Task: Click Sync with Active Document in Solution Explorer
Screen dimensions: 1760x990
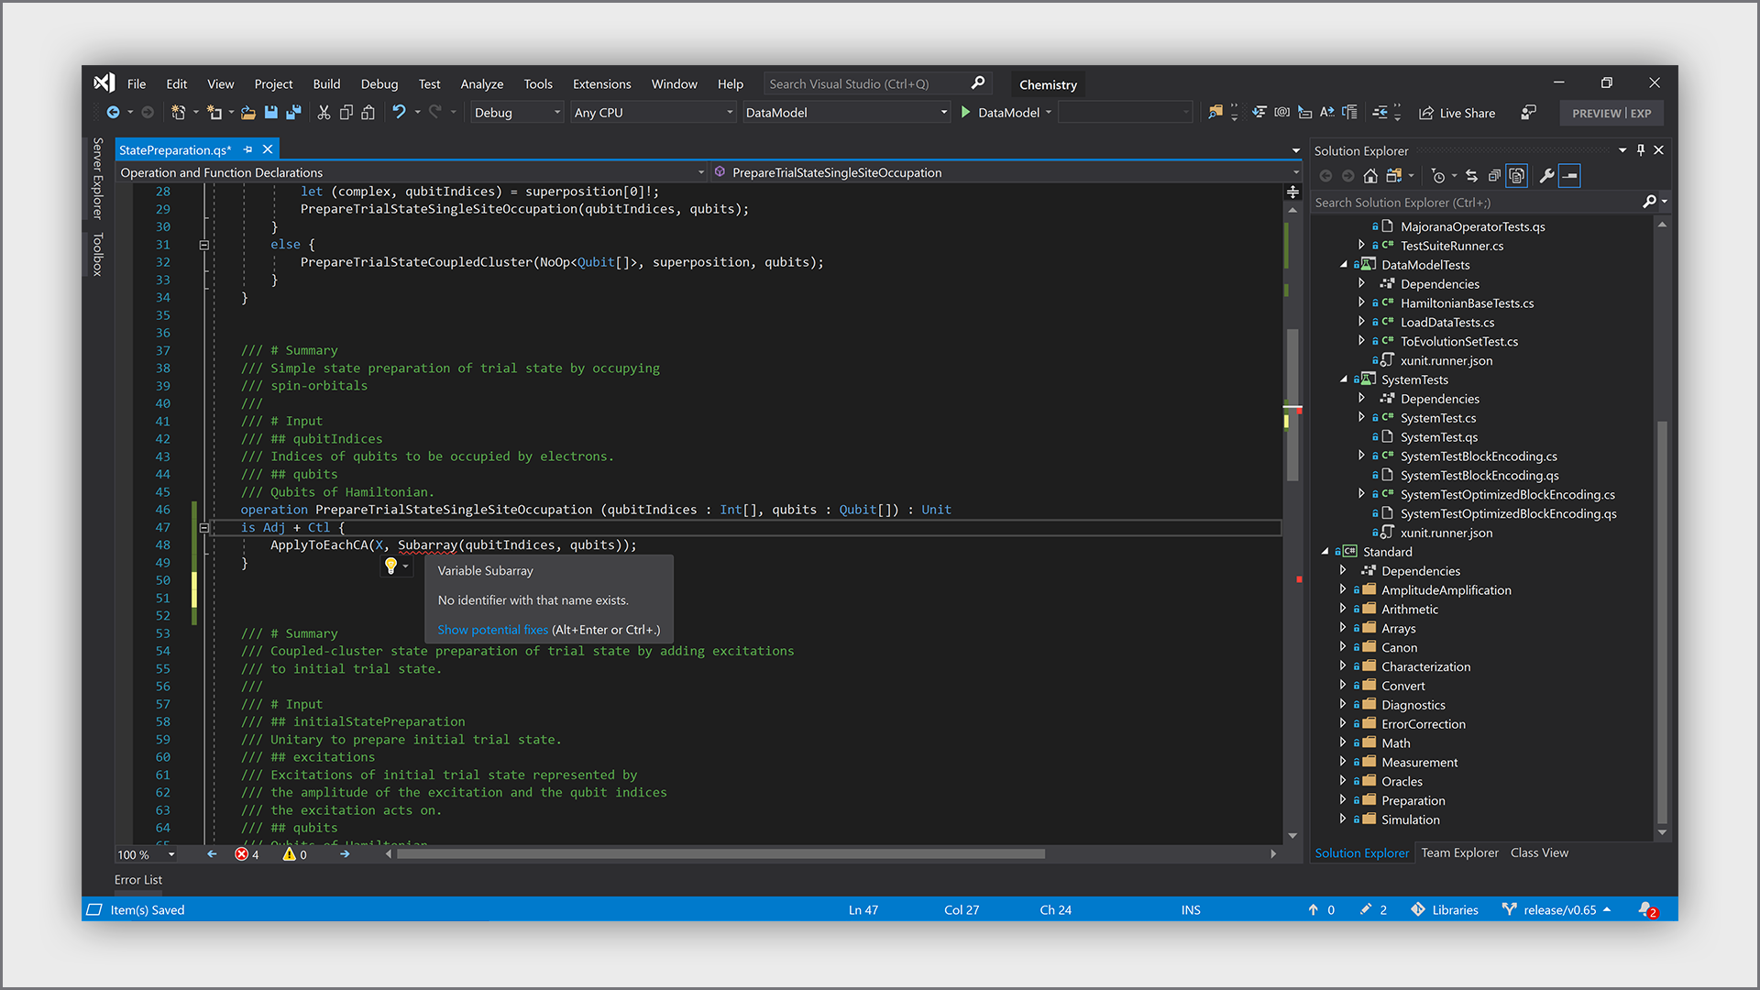Action: tap(1471, 175)
